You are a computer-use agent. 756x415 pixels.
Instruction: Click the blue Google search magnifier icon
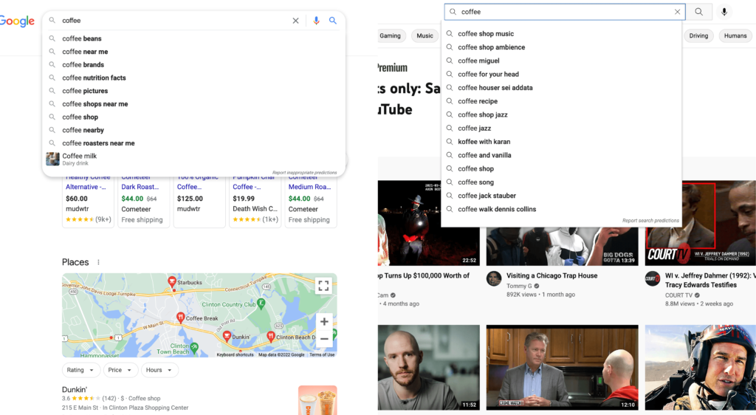tap(333, 21)
